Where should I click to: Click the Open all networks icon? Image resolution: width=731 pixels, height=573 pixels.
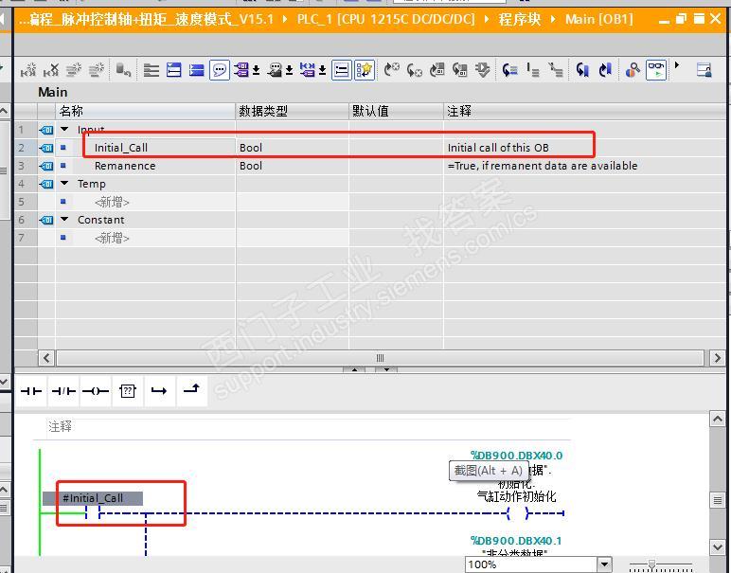(174, 70)
